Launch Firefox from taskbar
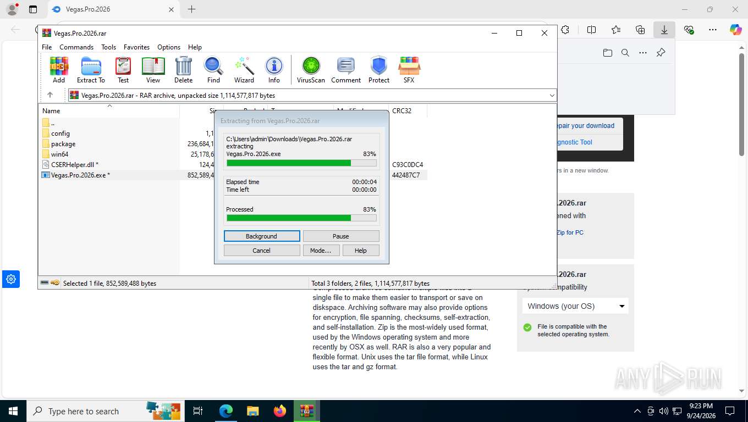 [x=280, y=411]
